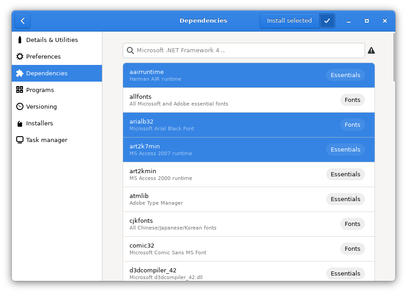Click the Fonts tag on allfonts row
This screenshot has width=407, height=294.
(352, 100)
